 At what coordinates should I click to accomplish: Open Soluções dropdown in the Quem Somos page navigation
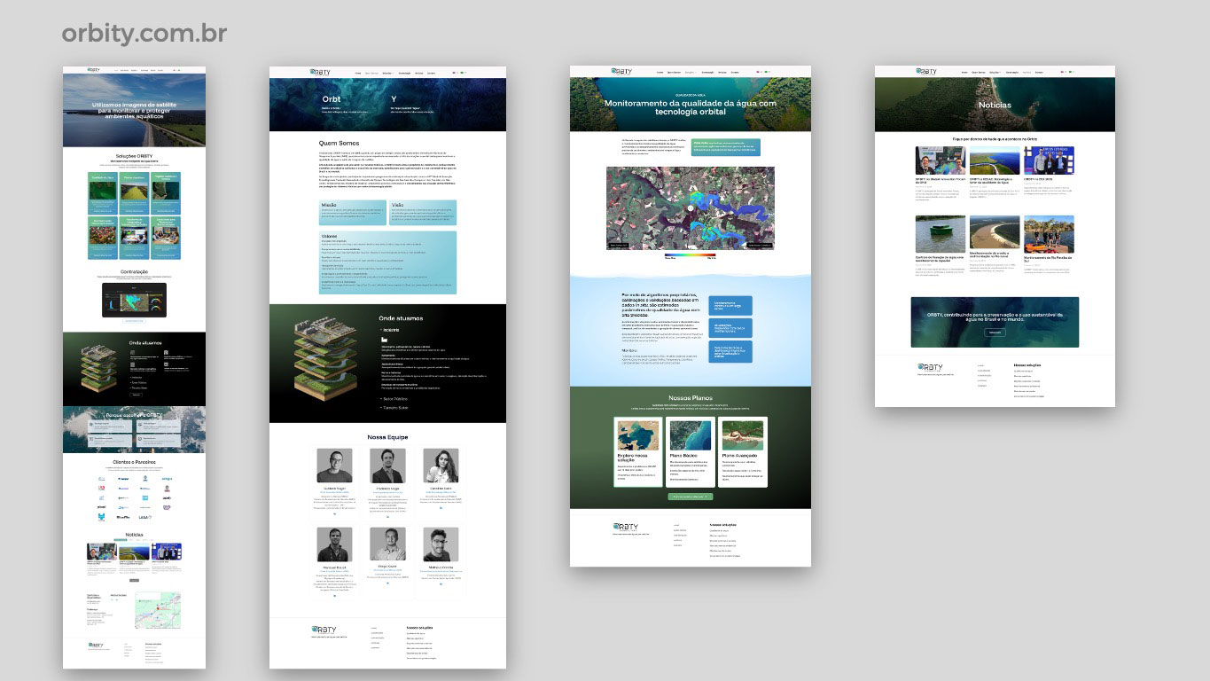387,73
